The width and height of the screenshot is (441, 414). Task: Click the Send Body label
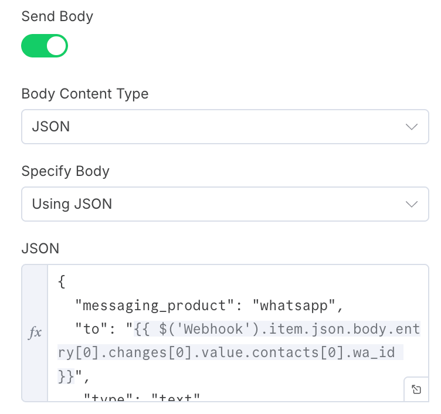point(57,16)
